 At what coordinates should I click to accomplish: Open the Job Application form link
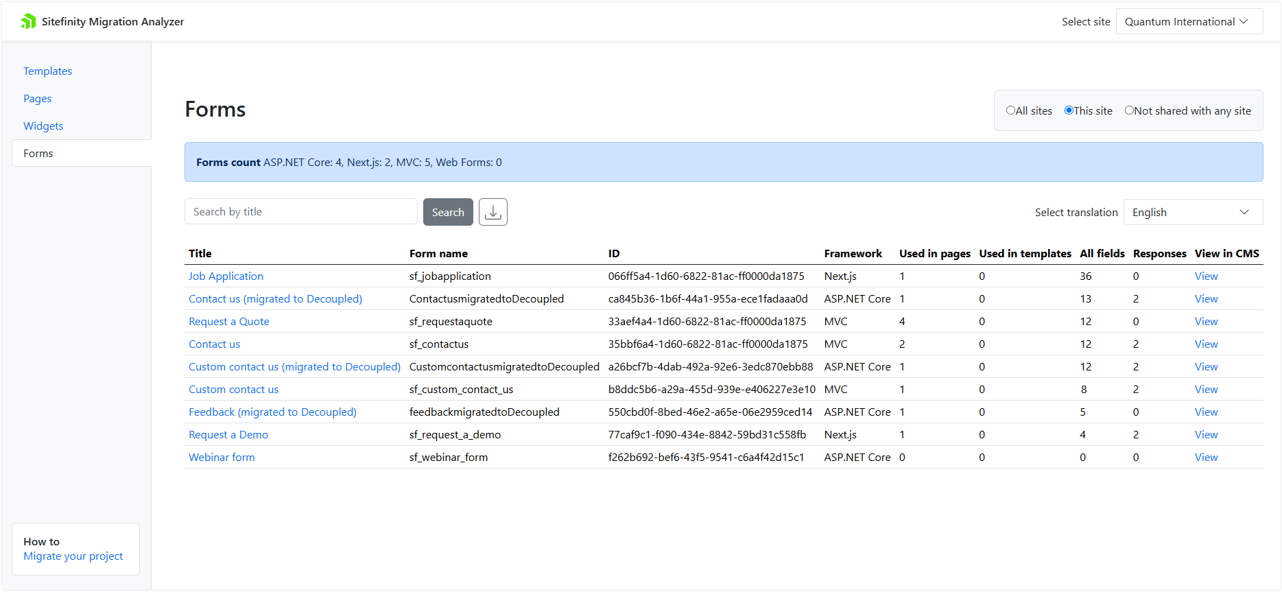(226, 276)
